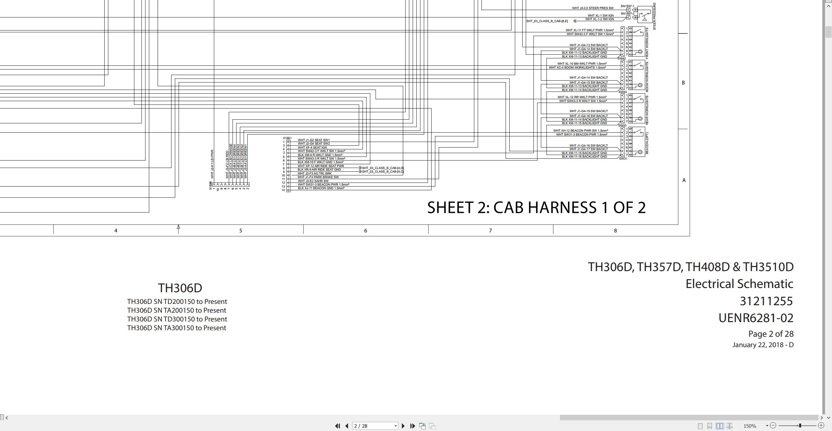Click the January 22, 2018 - D date
The width and height of the screenshot is (832, 431).
tap(763, 345)
